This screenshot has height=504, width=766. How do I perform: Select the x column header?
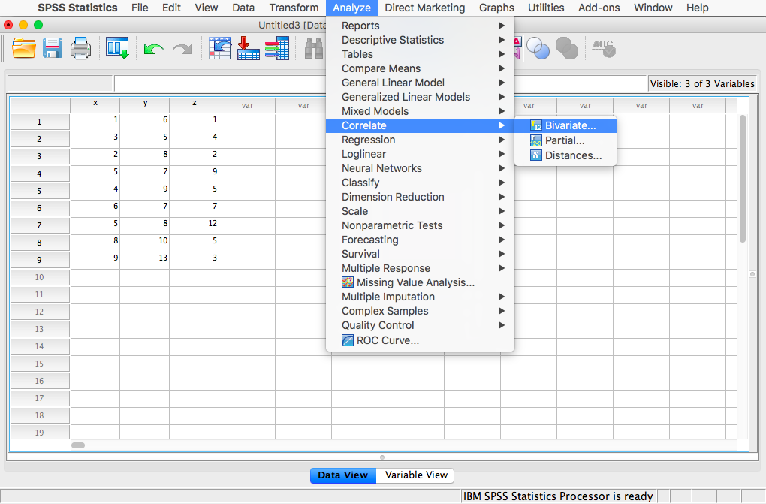pyautogui.click(x=95, y=104)
